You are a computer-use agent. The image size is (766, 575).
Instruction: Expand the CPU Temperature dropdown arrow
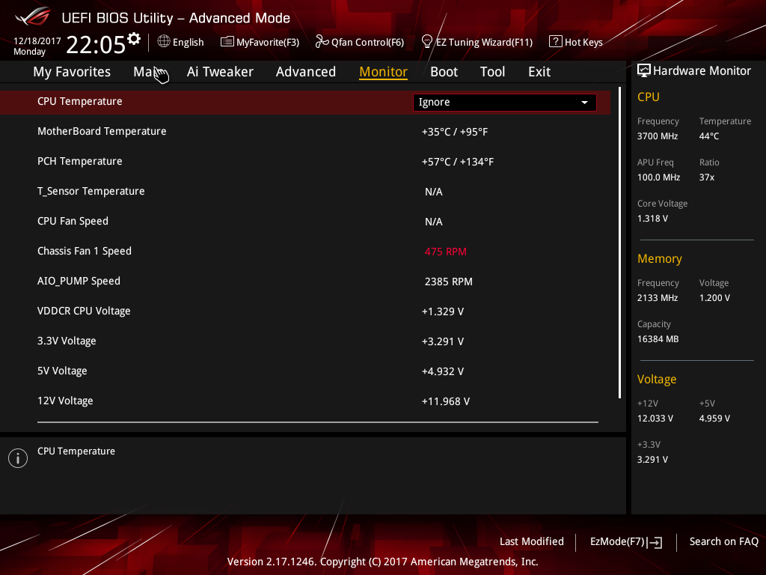[x=584, y=102]
